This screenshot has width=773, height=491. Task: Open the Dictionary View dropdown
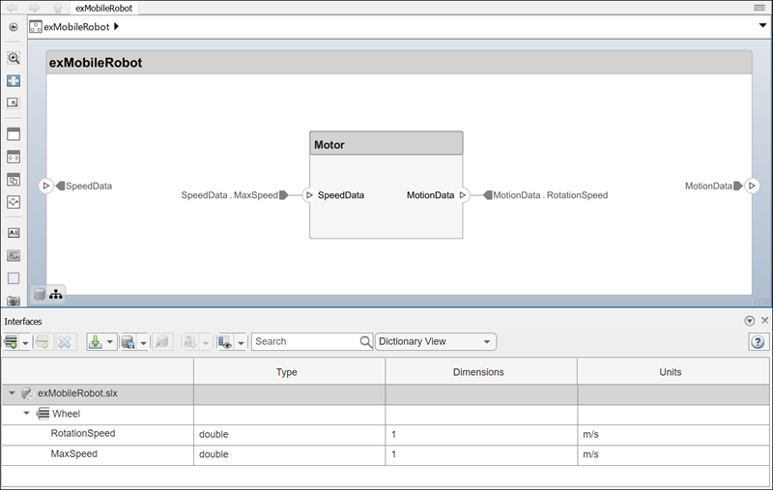coord(436,341)
